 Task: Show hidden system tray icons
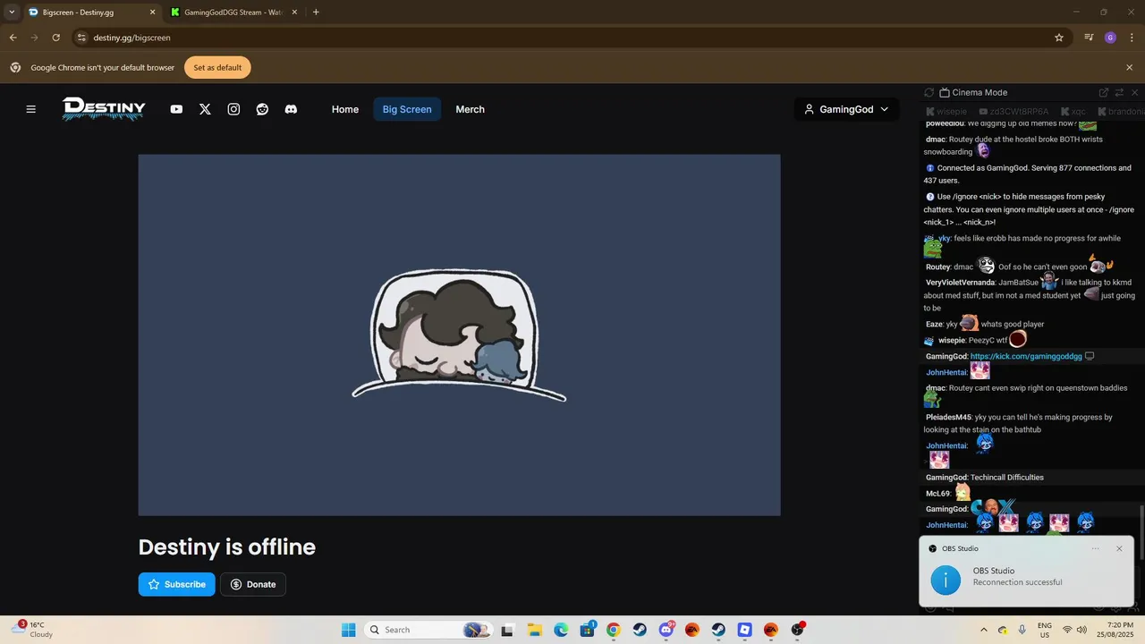(x=984, y=630)
